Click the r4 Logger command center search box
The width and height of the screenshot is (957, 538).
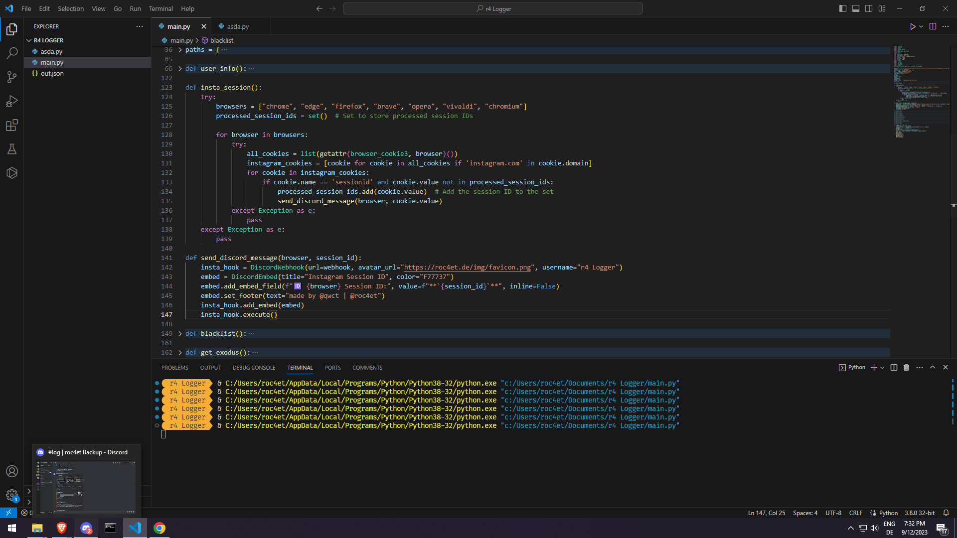492,8
